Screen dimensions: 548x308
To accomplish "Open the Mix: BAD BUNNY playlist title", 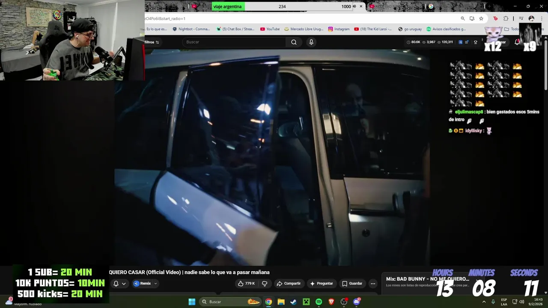I will [x=427, y=279].
